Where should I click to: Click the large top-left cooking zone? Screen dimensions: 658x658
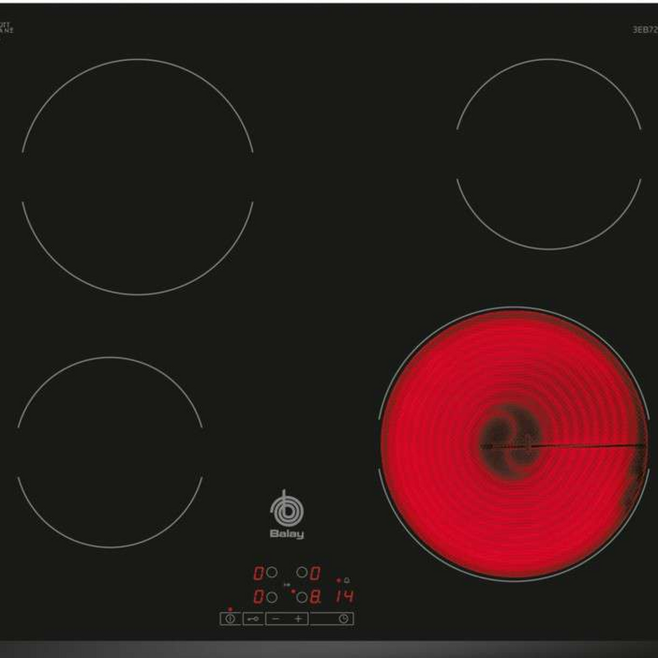click(137, 176)
